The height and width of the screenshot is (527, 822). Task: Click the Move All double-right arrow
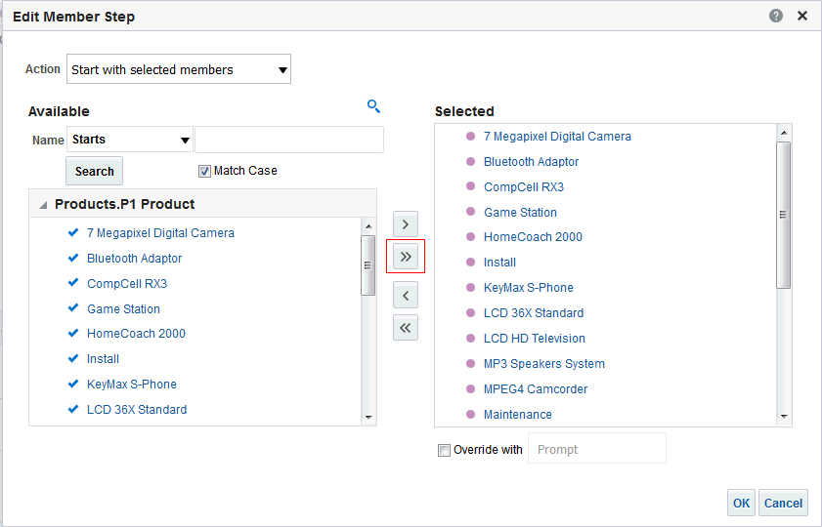[x=406, y=257]
